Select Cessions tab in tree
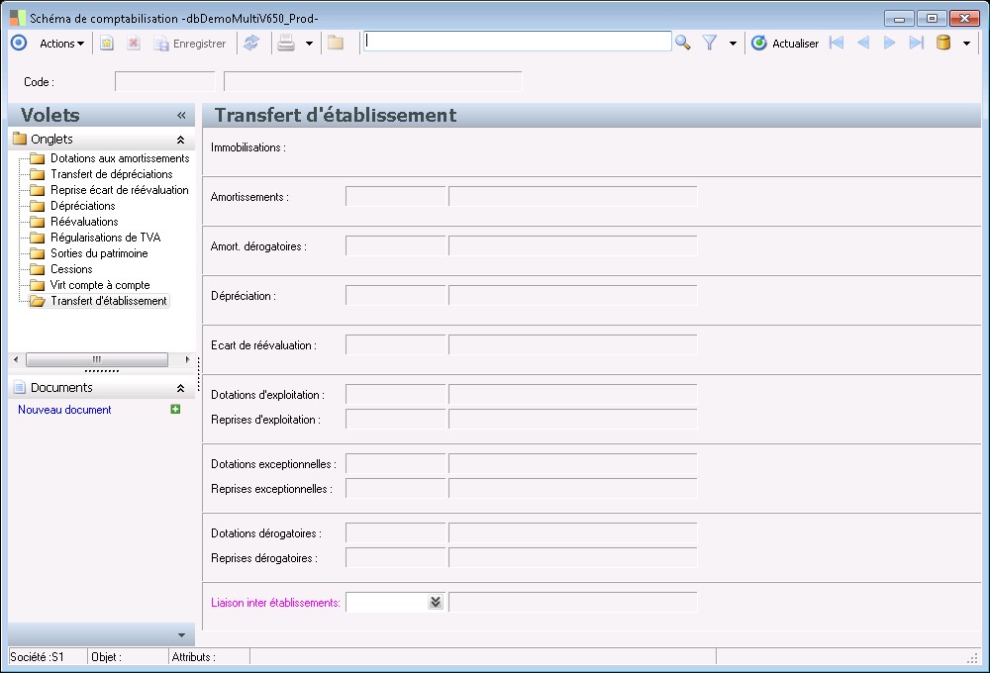 pos(71,269)
